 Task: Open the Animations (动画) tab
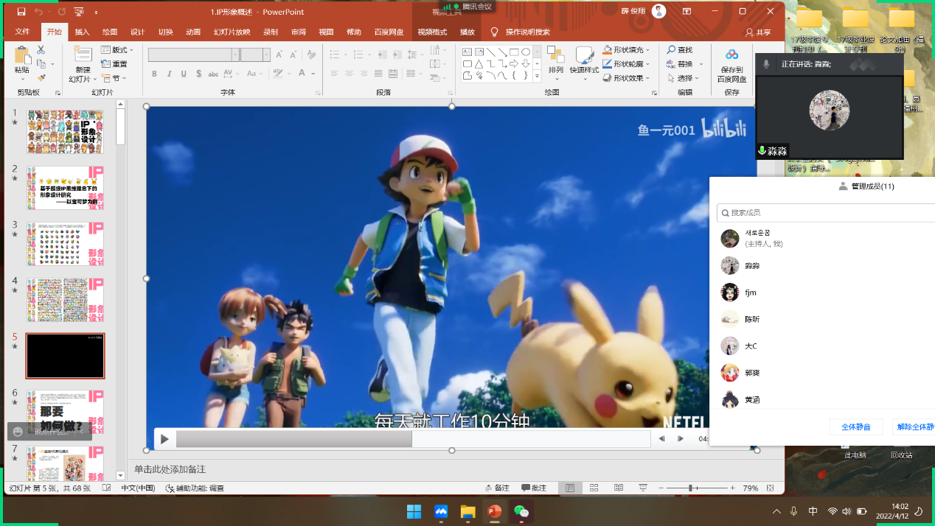193,32
